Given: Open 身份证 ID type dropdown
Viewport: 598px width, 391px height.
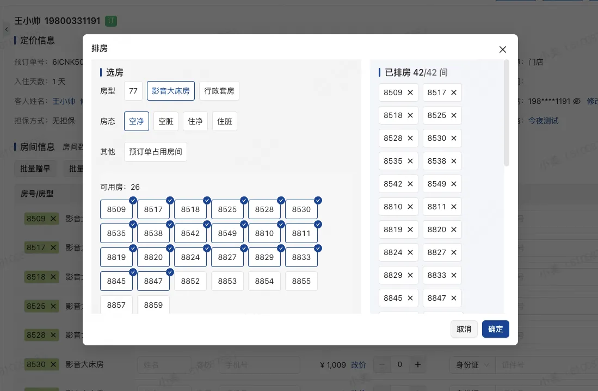Looking at the screenshot, I should tap(472, 365).
